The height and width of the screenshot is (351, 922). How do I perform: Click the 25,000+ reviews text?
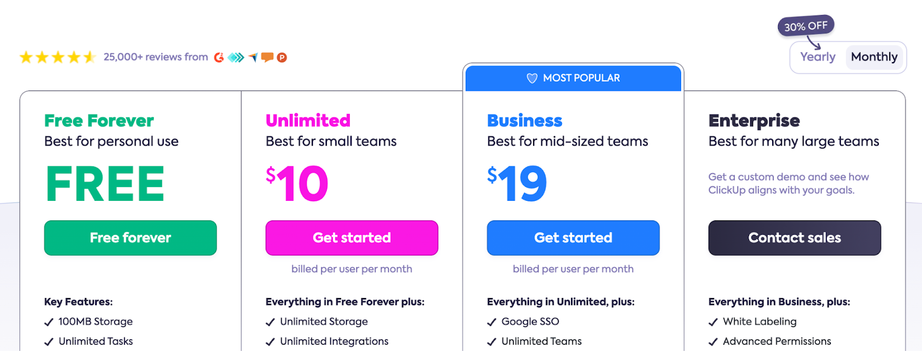coord(156,57)
